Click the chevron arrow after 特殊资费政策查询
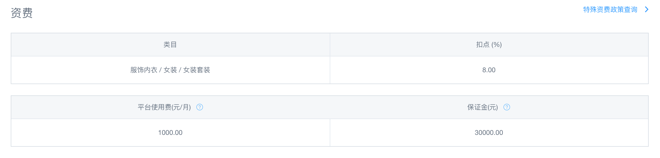 coord(646,10)
